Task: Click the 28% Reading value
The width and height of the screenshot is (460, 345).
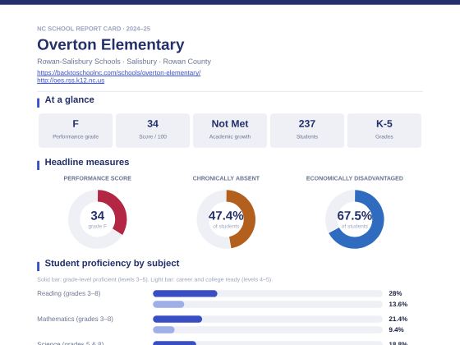Action: pyautogui.click(x=395, y=293)
